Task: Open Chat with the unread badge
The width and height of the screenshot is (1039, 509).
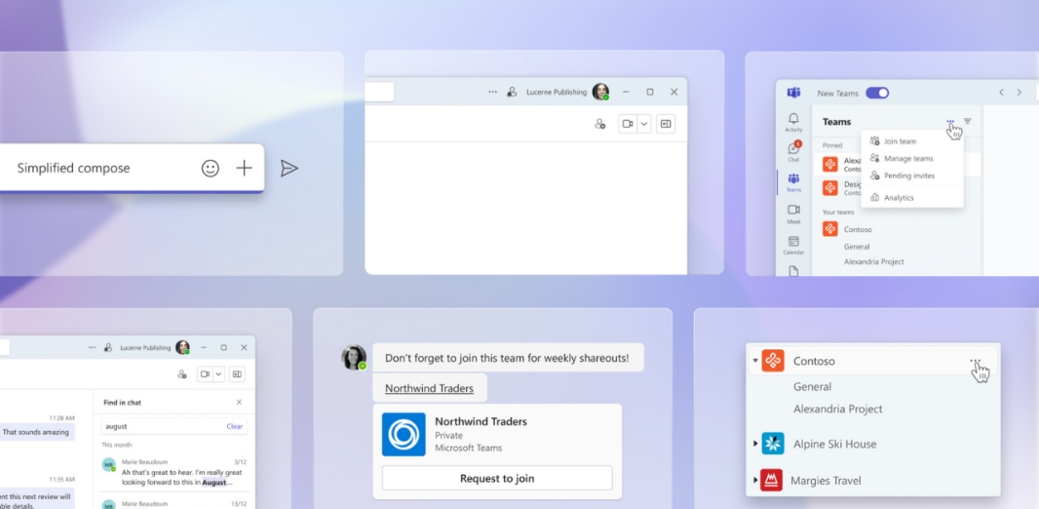Action: [793, 152]
